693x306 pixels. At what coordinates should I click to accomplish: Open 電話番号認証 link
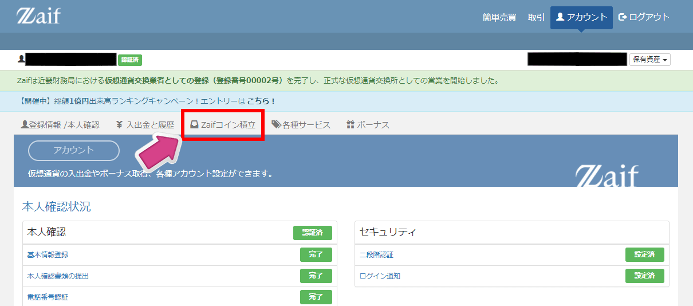click(x=48, y=297)
